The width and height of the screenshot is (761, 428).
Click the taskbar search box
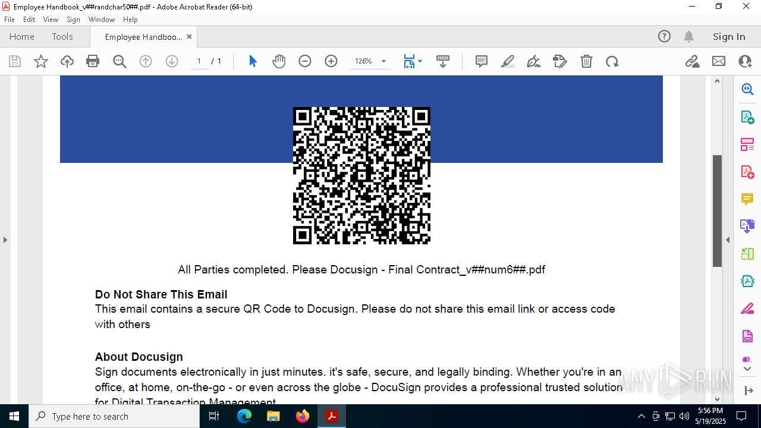coord(114,416)
